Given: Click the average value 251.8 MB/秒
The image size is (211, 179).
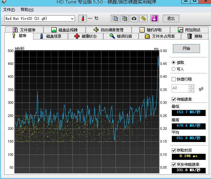Looking at the screenshot, I should (189, 139).
